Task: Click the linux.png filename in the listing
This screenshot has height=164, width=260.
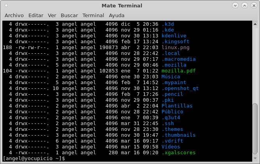Action: pos(176,48)
